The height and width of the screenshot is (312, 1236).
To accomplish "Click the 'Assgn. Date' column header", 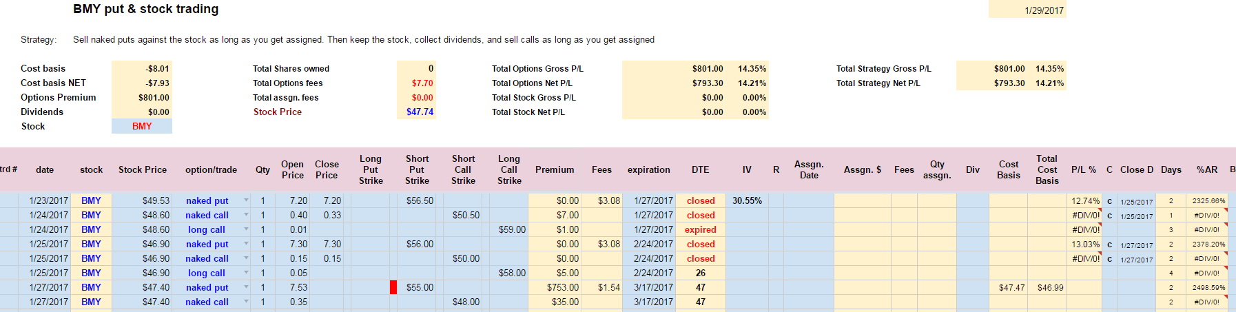I will click(x=809, y=169).
